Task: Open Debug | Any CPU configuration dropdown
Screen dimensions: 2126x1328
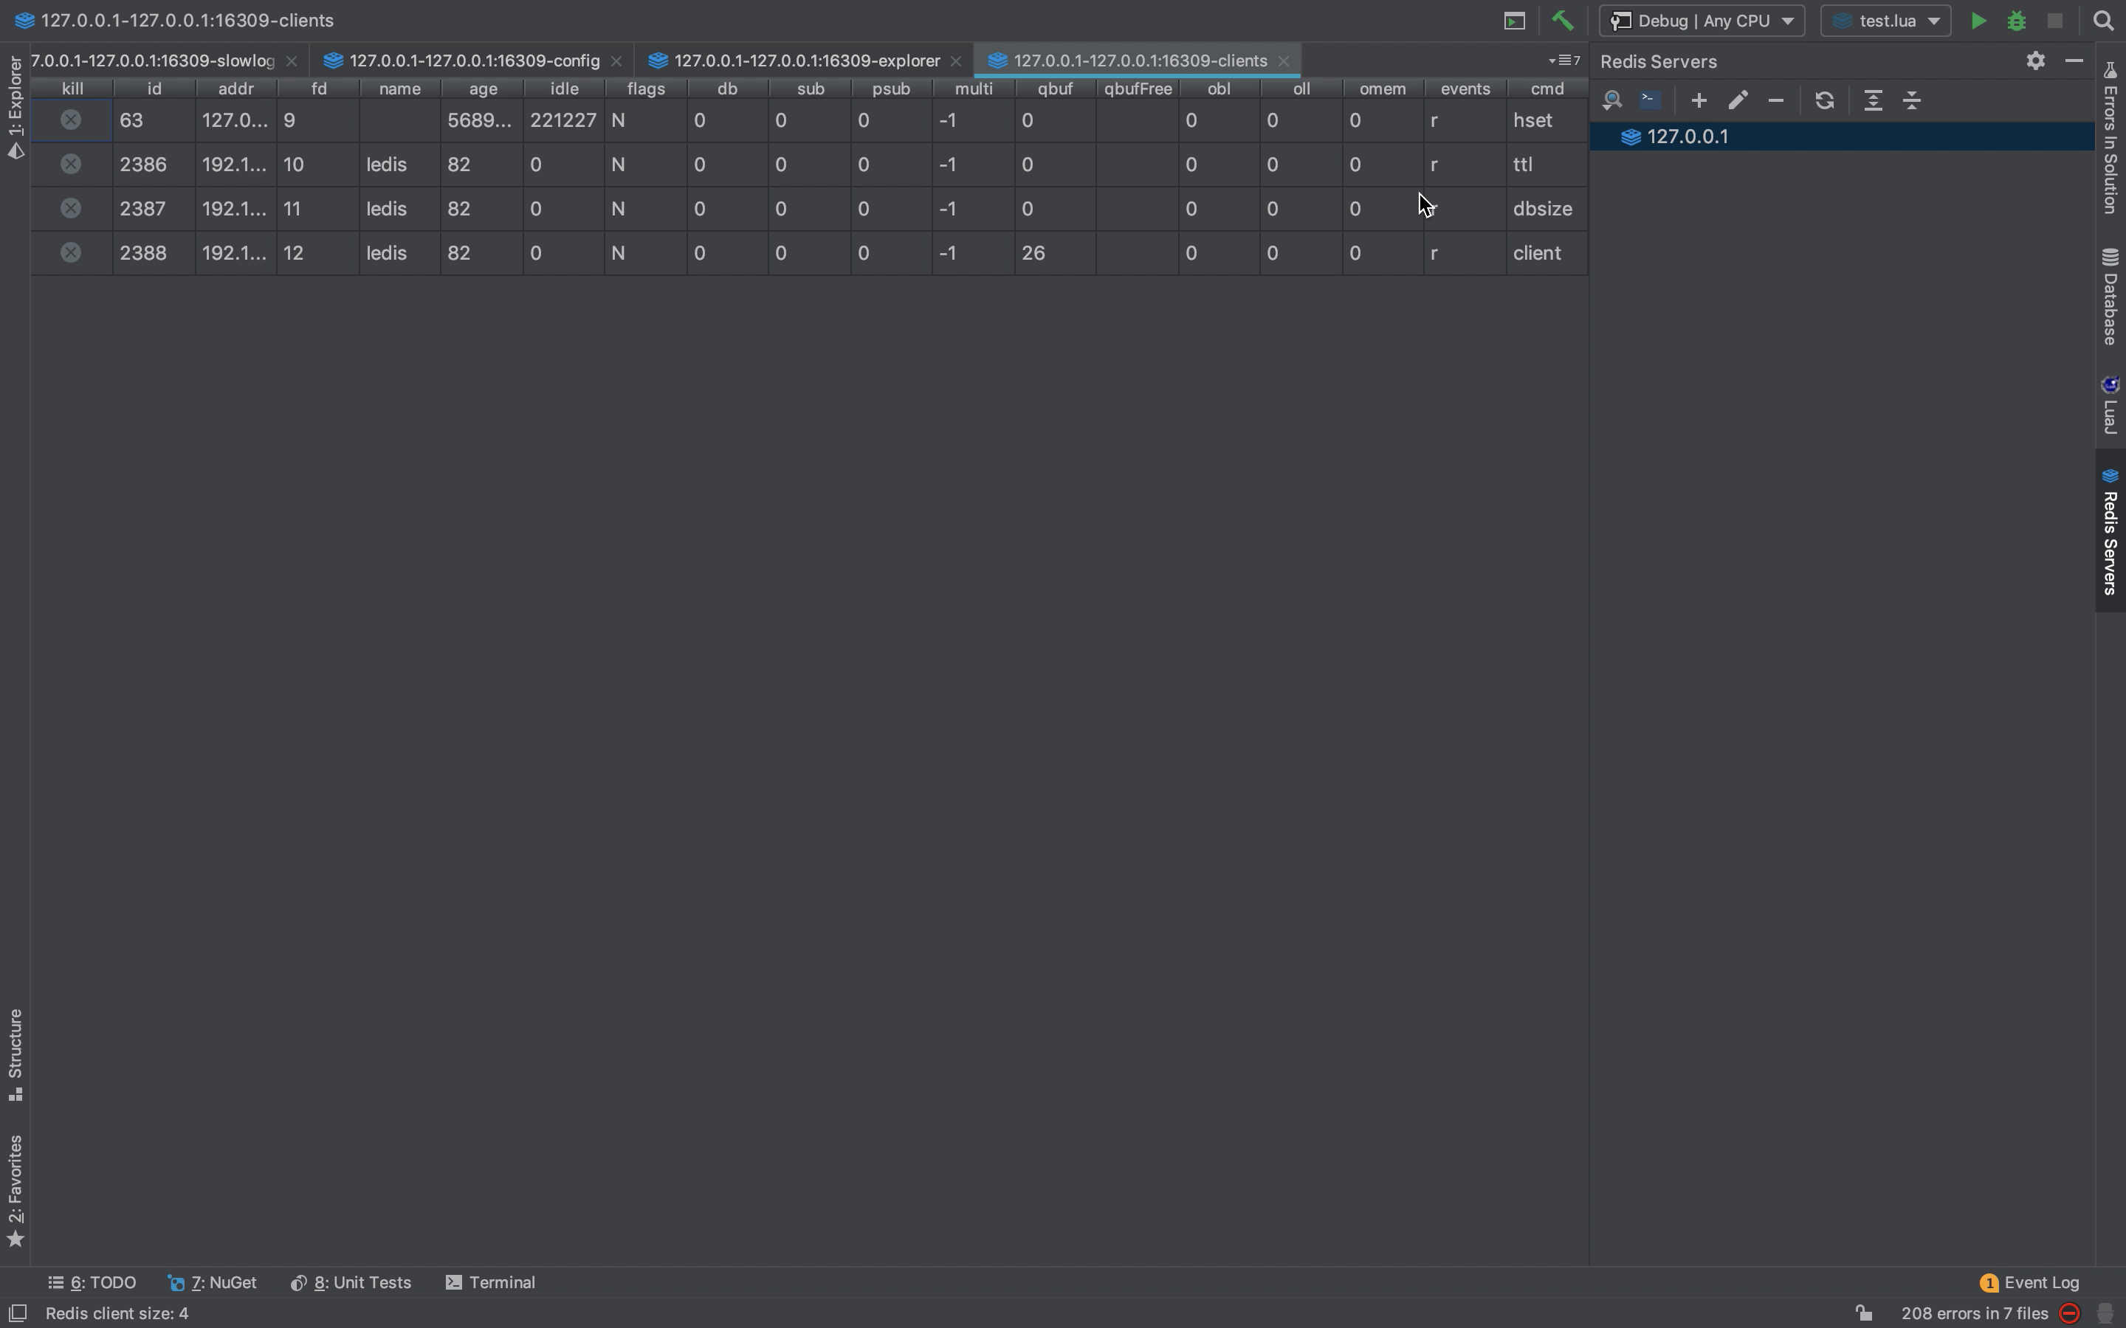Action: tap(1702, 20)
